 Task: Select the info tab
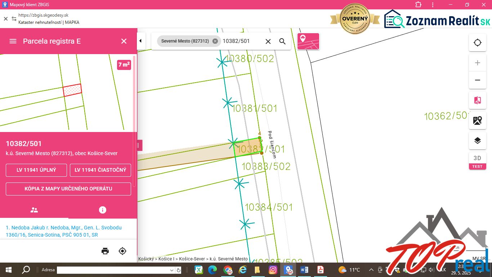[103, 210]
